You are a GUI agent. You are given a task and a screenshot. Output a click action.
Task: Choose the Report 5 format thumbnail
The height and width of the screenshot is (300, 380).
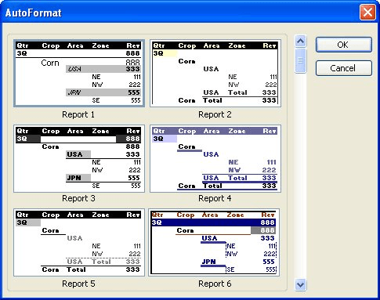pyautogui.click(x=79, y=243)
